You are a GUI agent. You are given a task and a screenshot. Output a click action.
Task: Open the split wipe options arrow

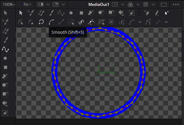[x=48, y=5]
